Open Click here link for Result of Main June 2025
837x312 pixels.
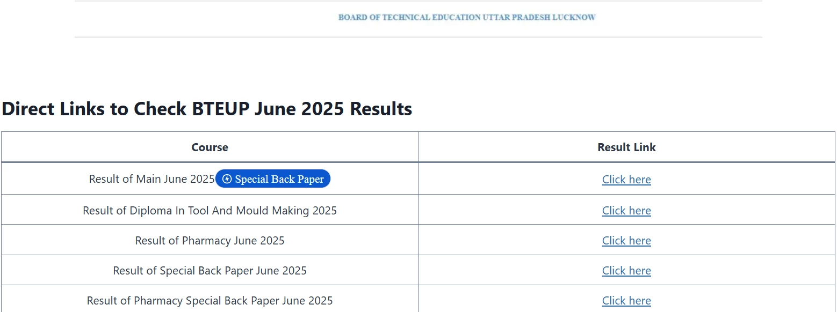coord(626,179)
